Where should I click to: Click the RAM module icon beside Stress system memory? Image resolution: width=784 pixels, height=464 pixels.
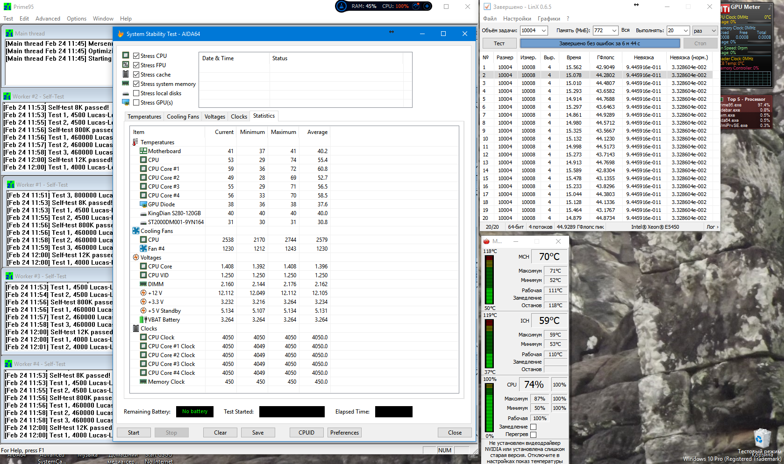click(x=126, y=84)
